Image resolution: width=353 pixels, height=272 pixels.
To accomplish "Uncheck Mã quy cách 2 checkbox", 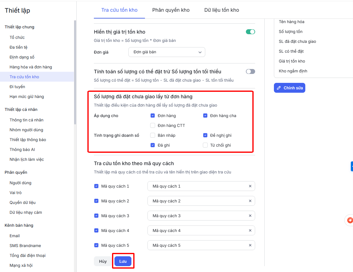I will (x=96, y=201).
